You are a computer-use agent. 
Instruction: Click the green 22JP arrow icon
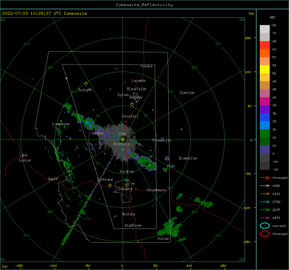[265, 210]
